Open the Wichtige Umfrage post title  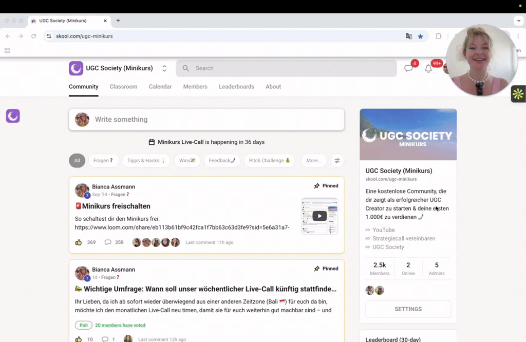(x=205, y=289)
